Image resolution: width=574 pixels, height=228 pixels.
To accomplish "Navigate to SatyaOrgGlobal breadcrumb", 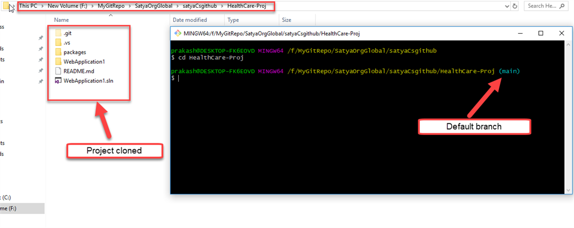I will [154, 6].
